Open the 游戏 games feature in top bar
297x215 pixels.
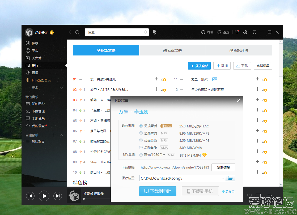pos(223,32)
